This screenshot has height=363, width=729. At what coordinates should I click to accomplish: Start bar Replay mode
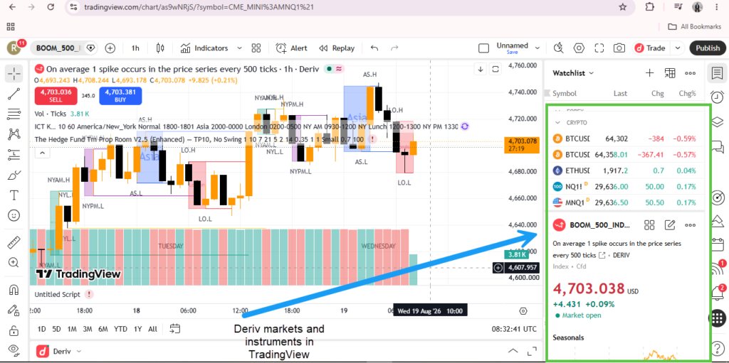(x=337, y=48)
